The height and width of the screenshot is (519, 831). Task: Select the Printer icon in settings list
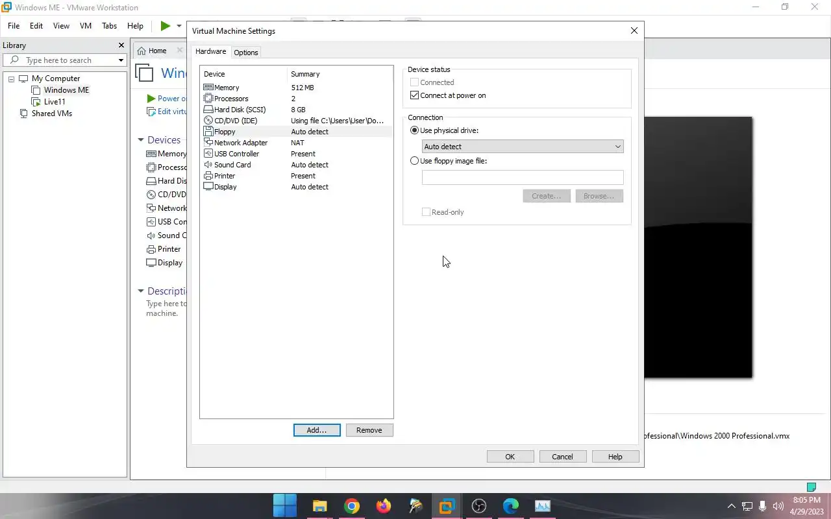coord(208,176)
